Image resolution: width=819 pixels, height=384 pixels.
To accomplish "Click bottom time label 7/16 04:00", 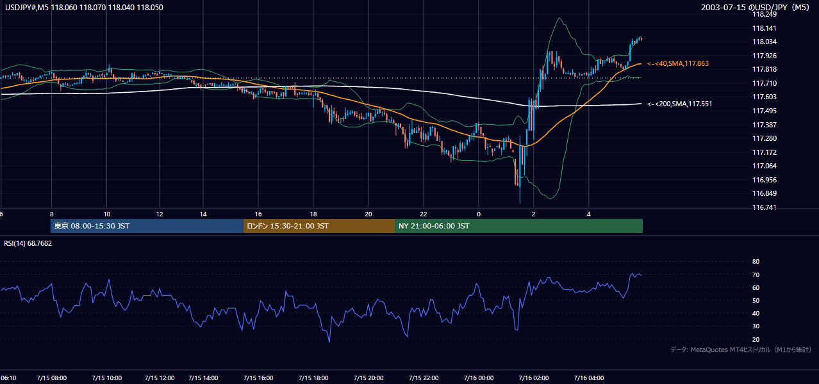I will (588, 378).
